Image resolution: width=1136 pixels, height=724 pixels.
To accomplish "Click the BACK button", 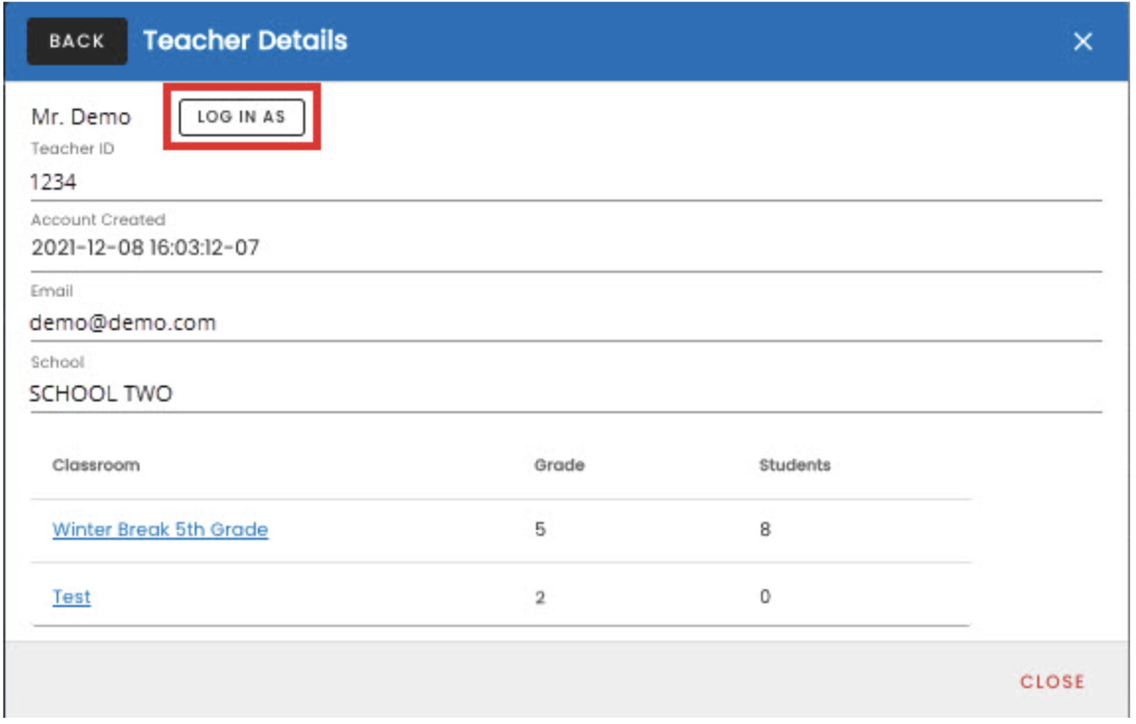I will (77, 41).
